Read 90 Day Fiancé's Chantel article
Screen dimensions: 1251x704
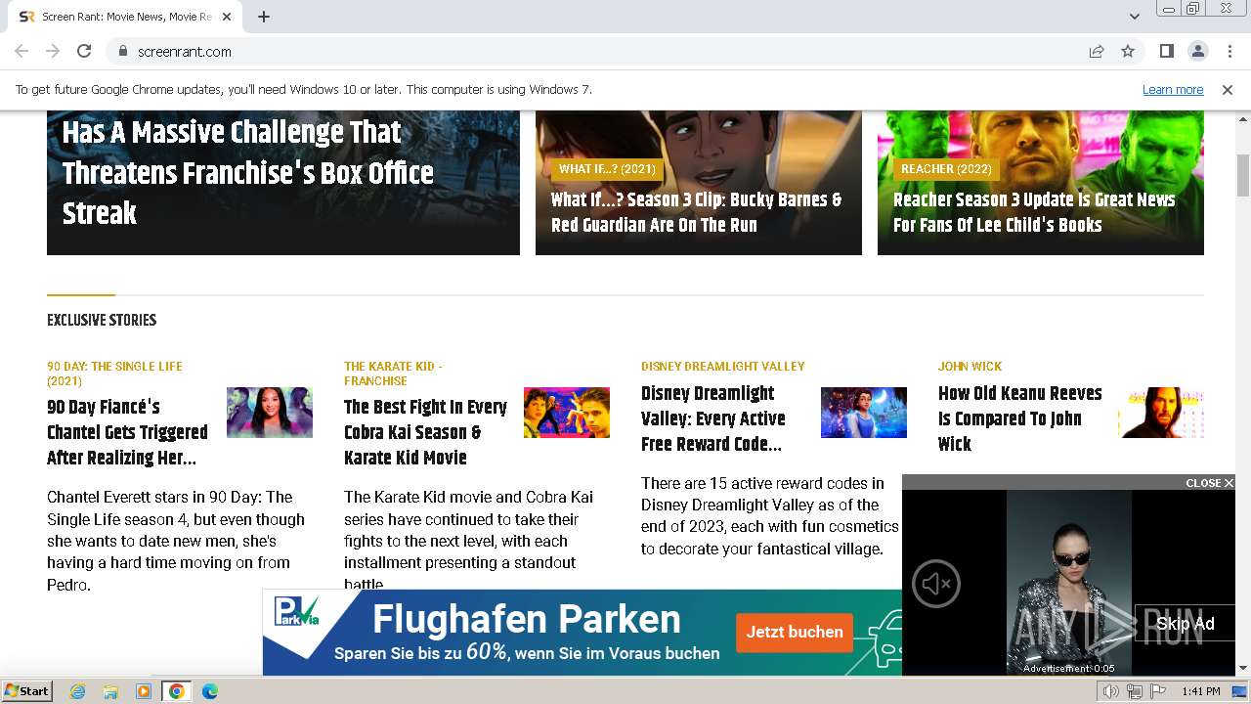coord(127,432)
